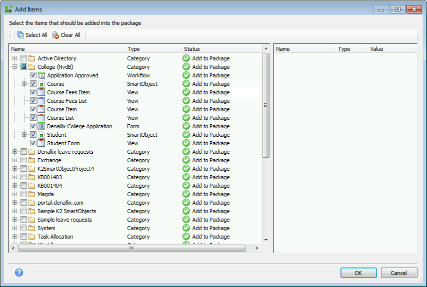Click the green status icon for Exchange
This screenshot has height=287, width=427.
coord(186,160)
